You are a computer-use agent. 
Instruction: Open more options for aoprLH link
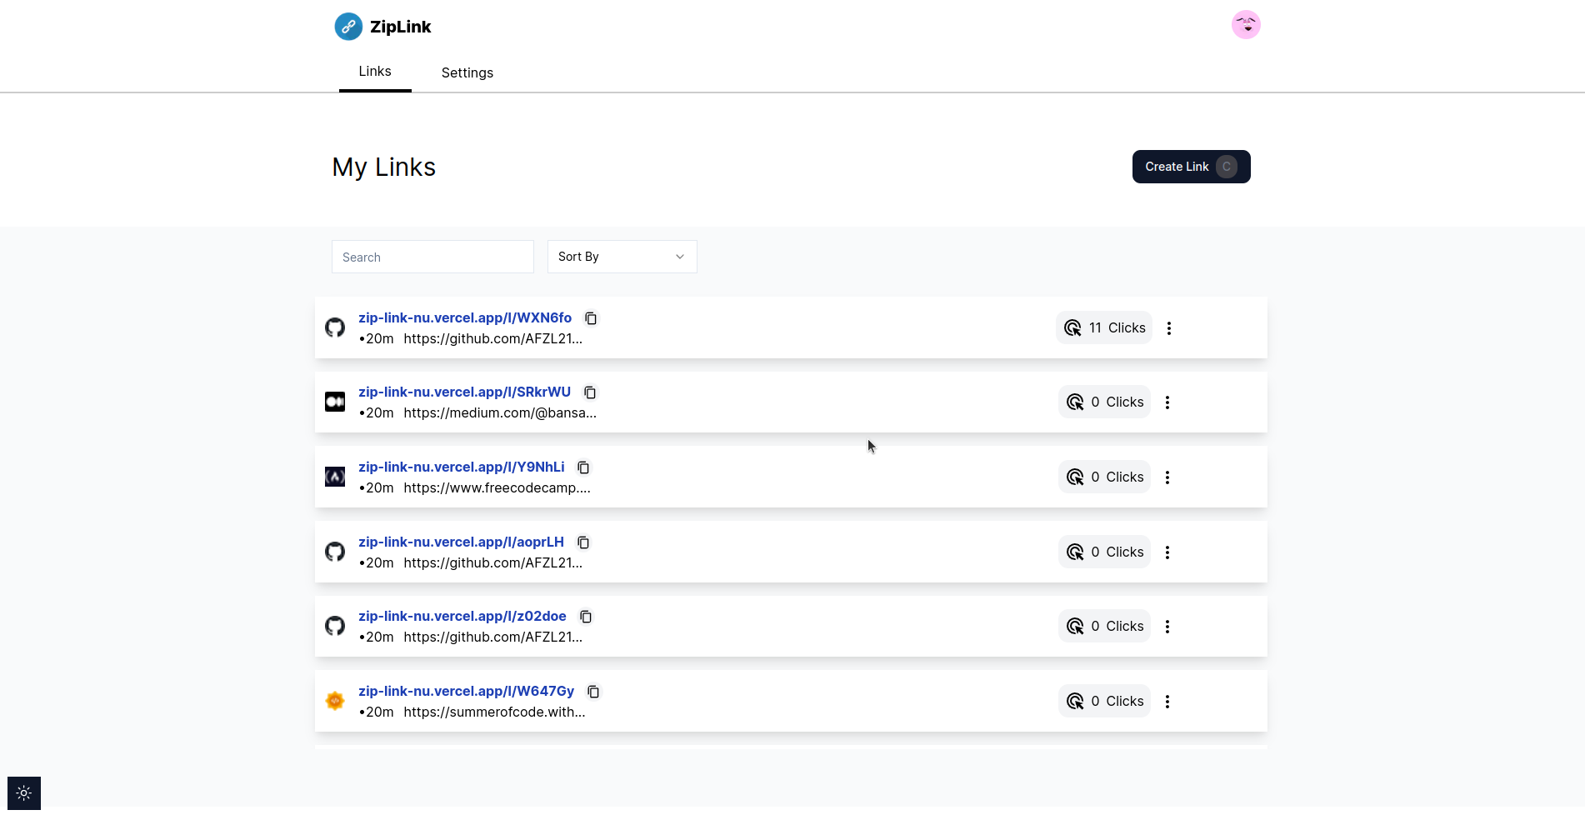click(1167, 552)
